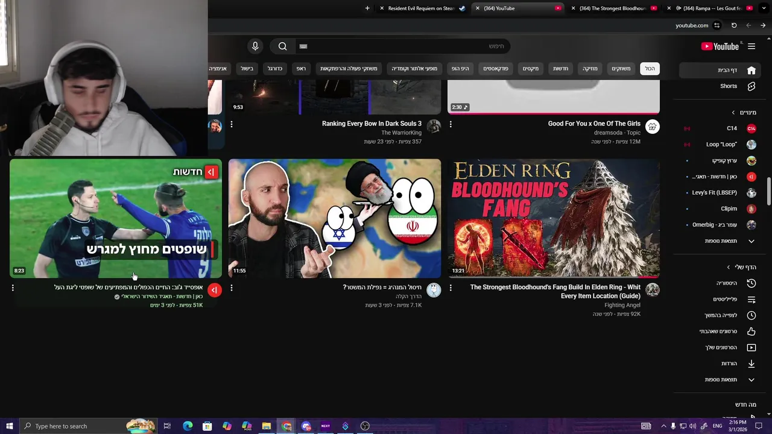Play the Israel-Iran map video thumbnail
The image size is (772, 434).
pyautogui.click(x=335, y=219)
